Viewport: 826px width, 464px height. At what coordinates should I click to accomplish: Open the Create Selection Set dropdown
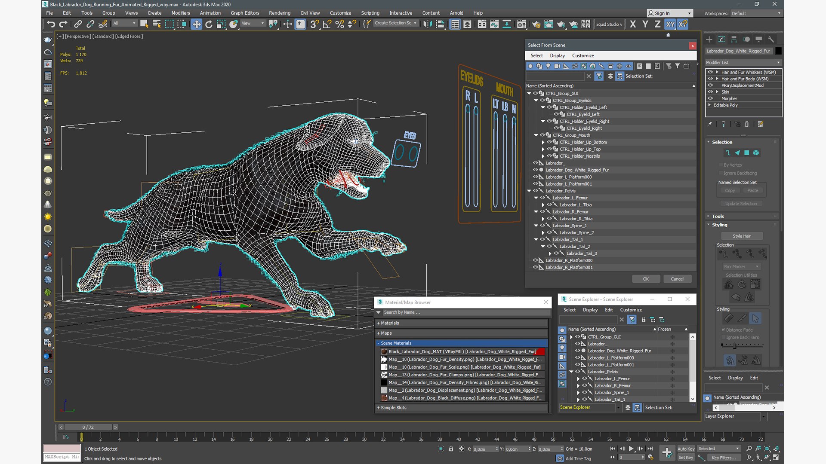tap(395, 23)
